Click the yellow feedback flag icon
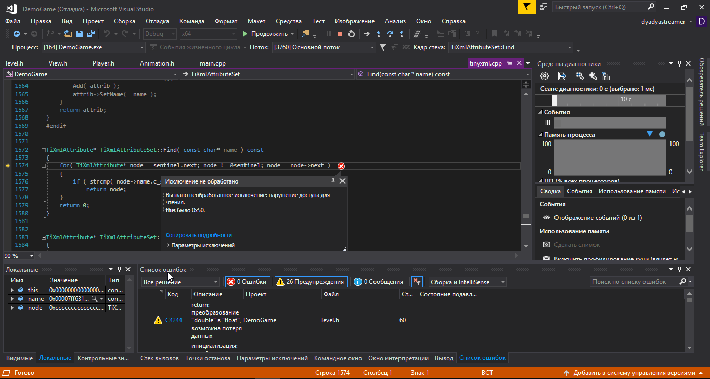This screenshot has height=379, width=710. click(526, 7)
